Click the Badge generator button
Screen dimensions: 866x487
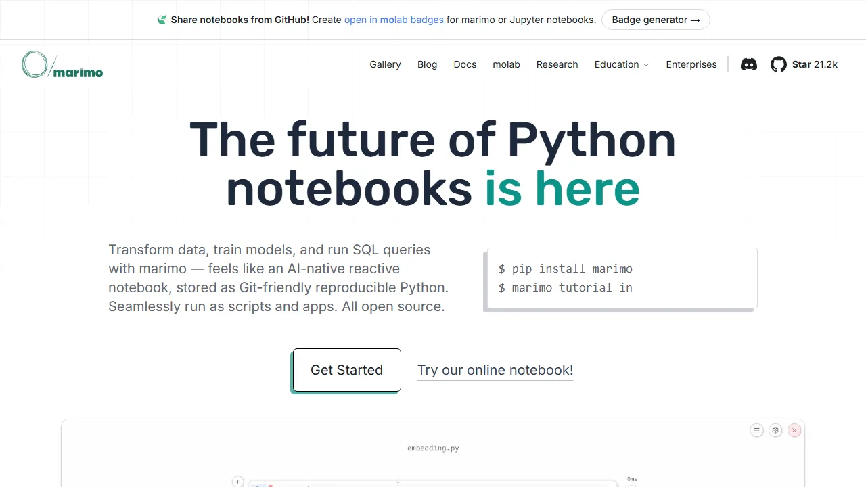[656, 20]
